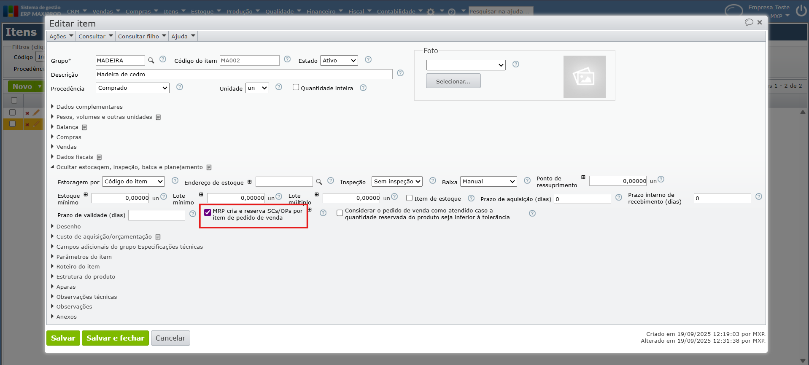
Task: Open the Unidade dropdown
Action: 257,88
